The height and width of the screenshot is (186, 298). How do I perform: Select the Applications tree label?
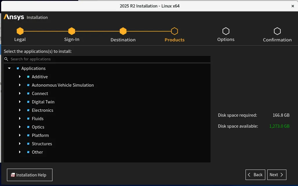tap(33, 68)
